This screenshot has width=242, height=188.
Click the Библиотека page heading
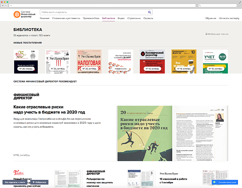pyautogui.click(x=28, y=29)
